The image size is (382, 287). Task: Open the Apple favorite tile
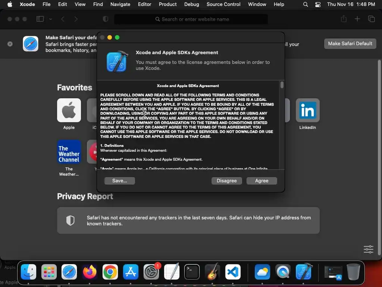69,110
